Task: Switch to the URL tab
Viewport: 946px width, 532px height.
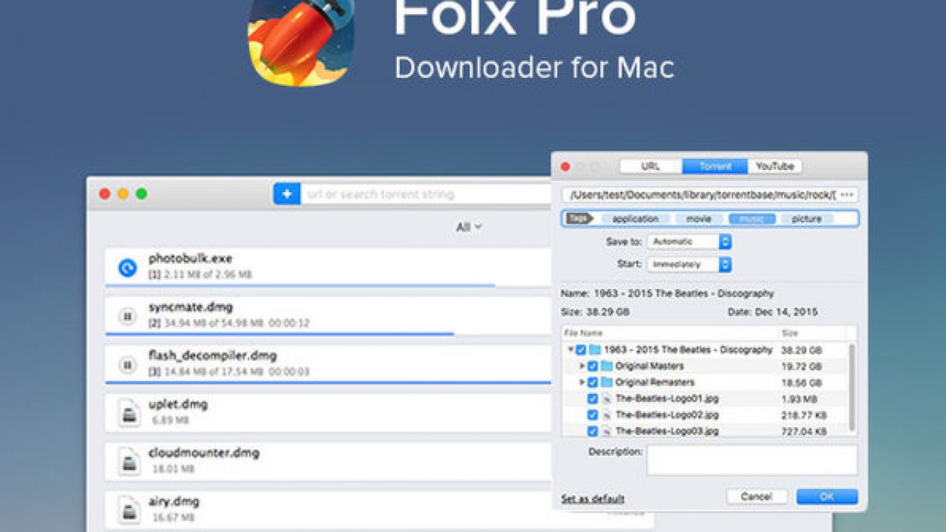Action: 650,166
